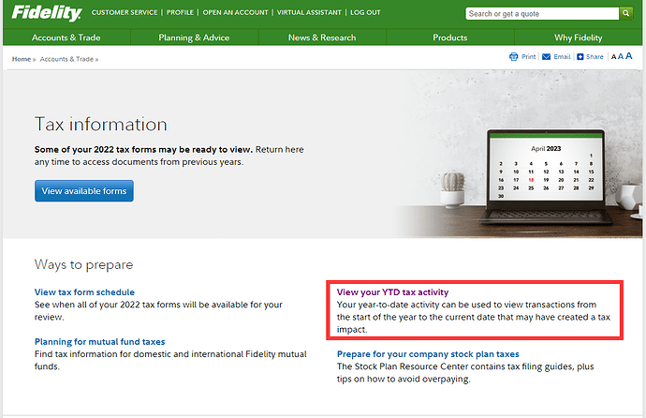
Task: Click the Fidelity logo
Action: tap(47, 13)
